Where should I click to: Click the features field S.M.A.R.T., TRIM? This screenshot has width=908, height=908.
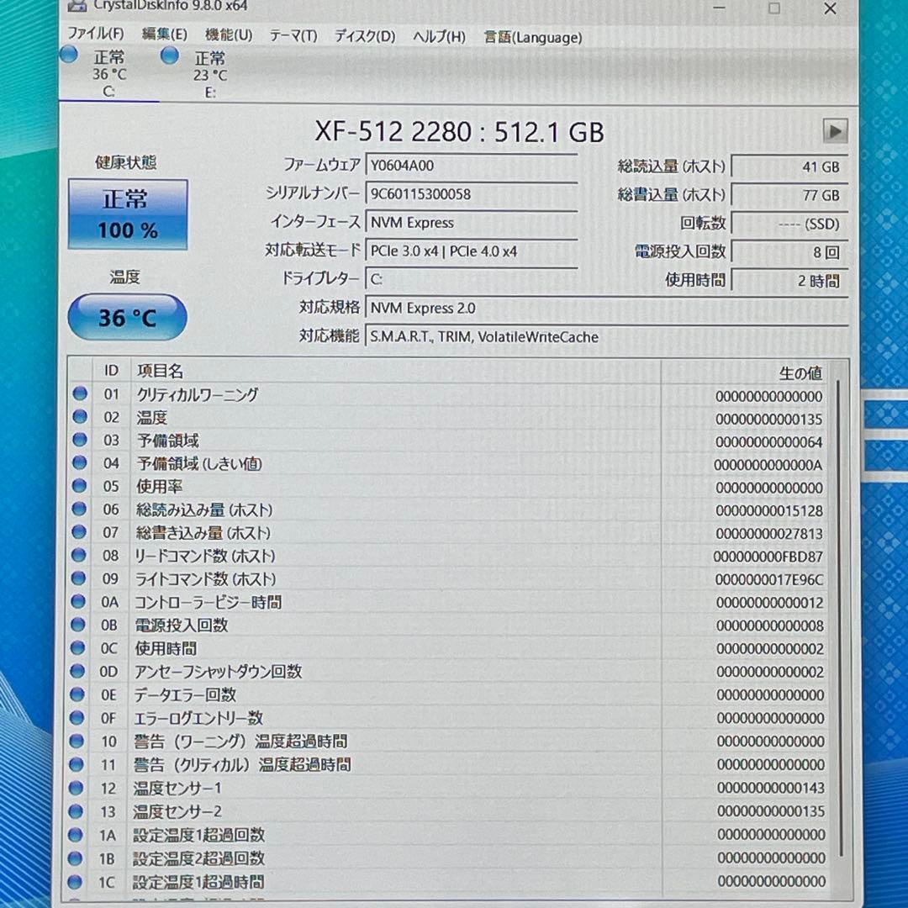607,336
